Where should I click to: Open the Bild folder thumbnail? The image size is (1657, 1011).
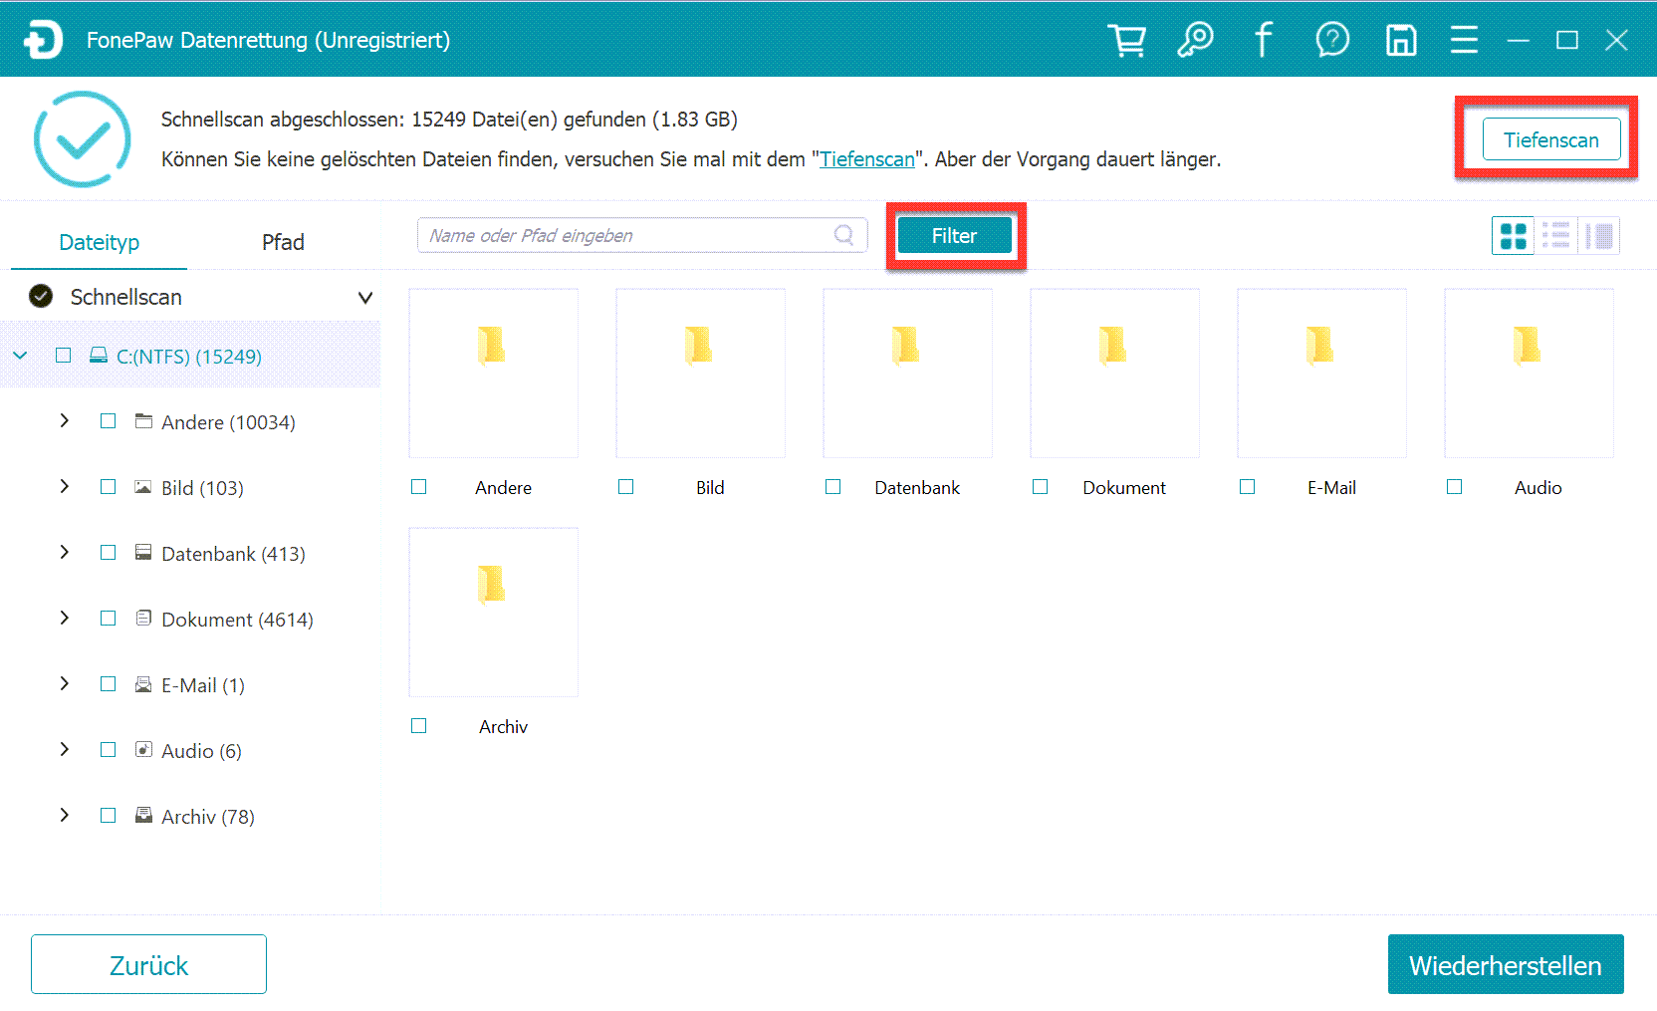(x=701, y=374)
